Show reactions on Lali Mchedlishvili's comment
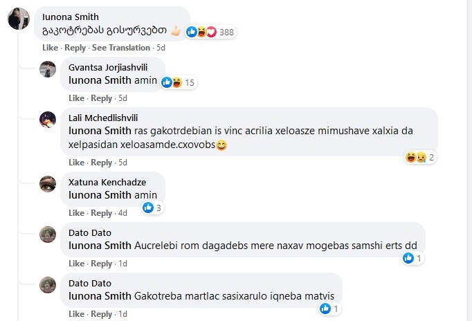The image size is (472, 321). 421,158
